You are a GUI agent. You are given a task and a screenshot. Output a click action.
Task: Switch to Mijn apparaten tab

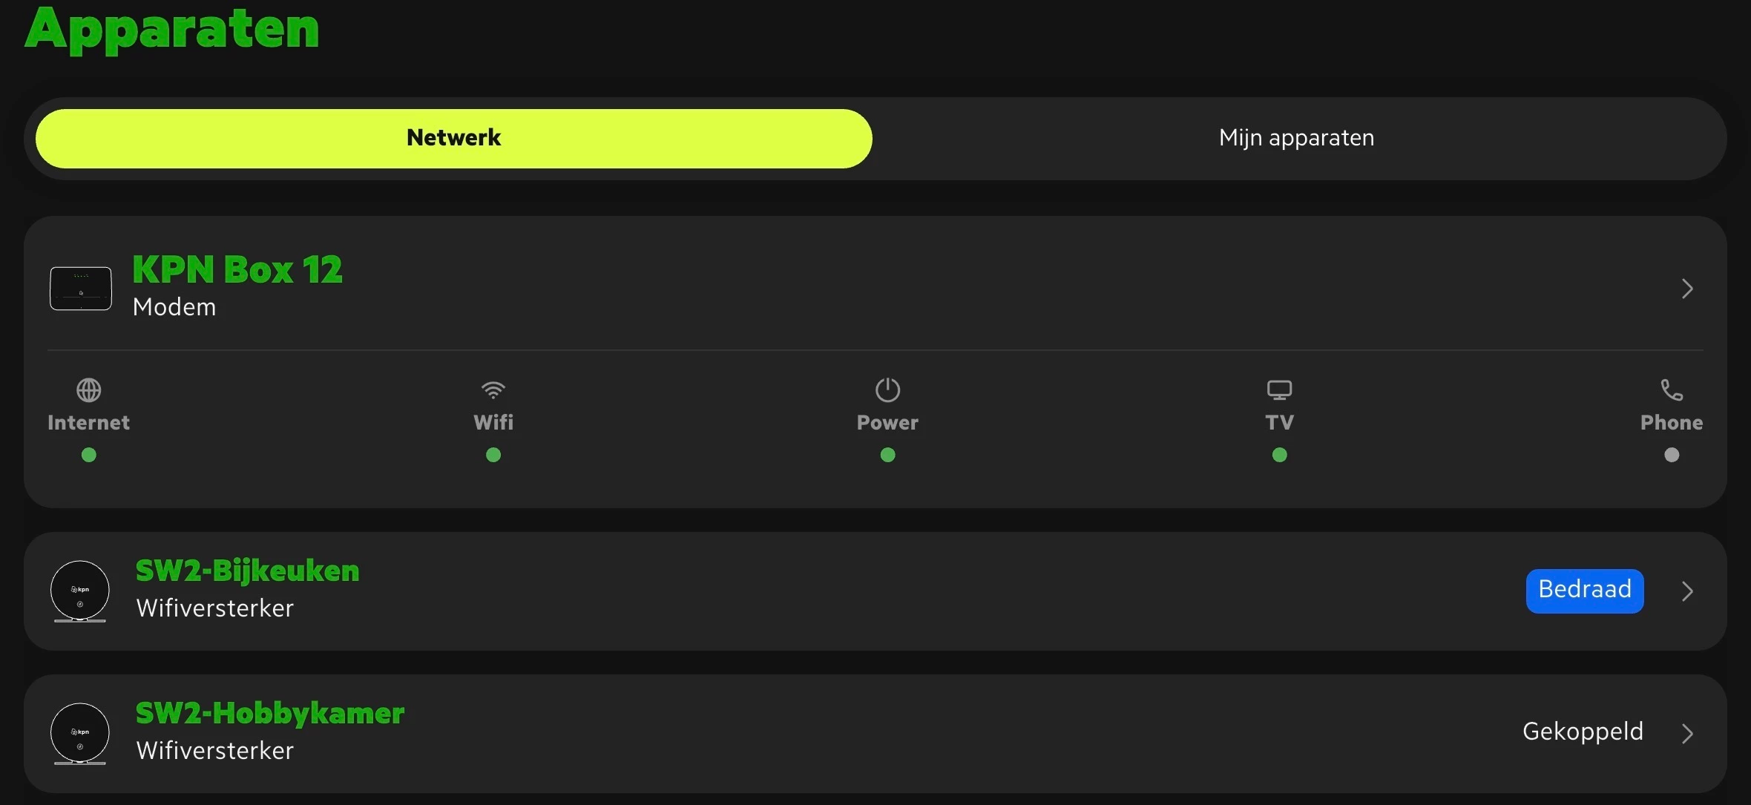[1296, 139]
